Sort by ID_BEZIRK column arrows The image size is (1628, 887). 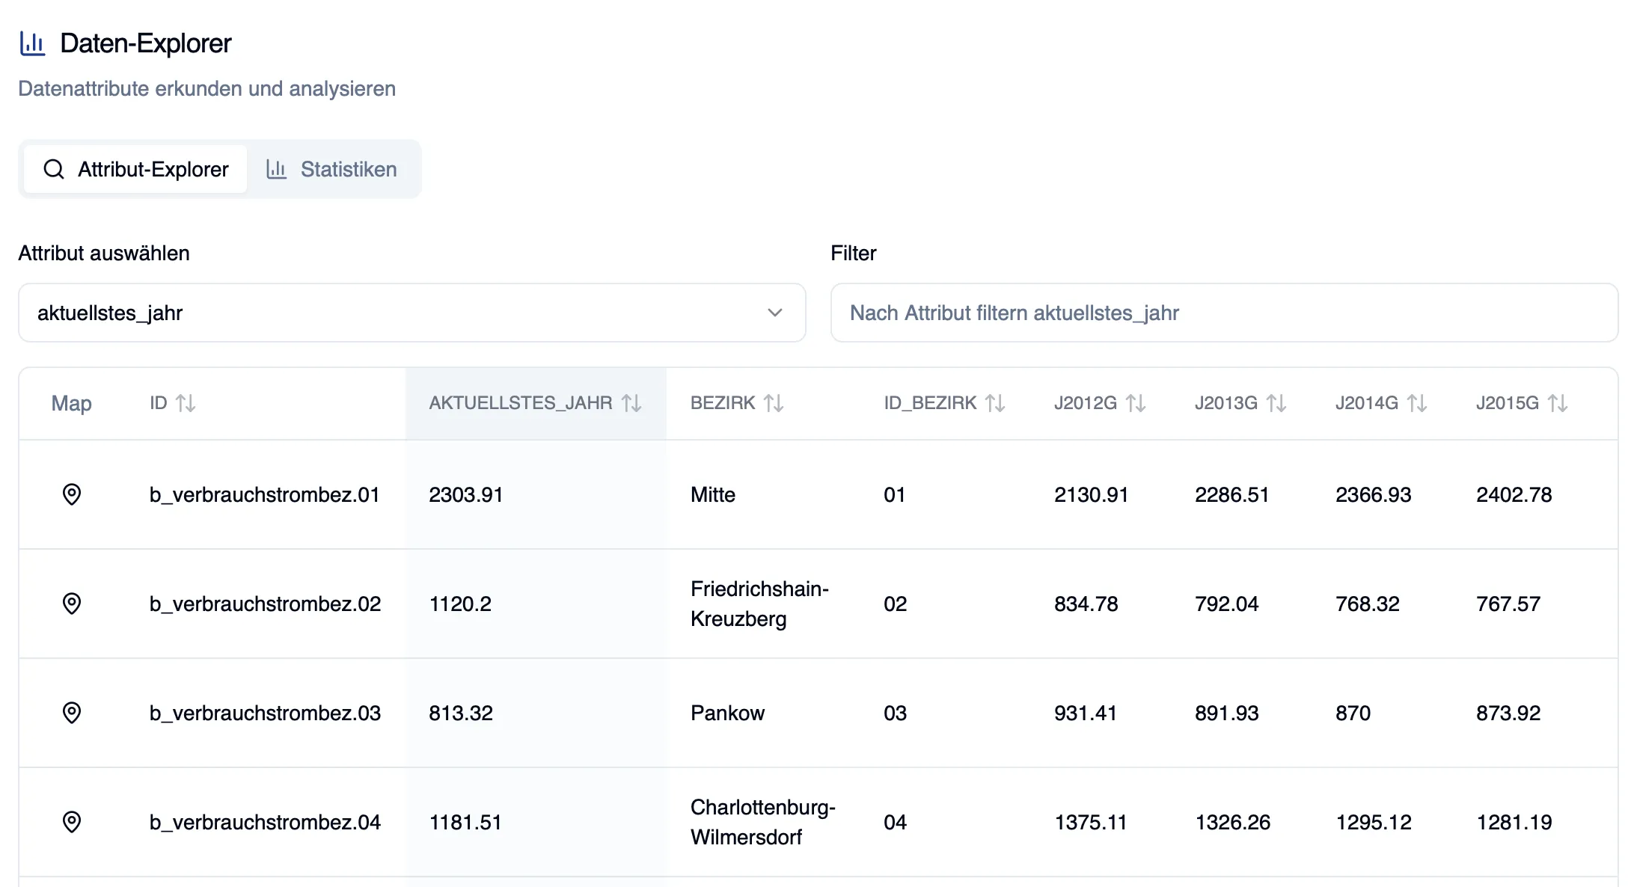(x=995, y=403)
